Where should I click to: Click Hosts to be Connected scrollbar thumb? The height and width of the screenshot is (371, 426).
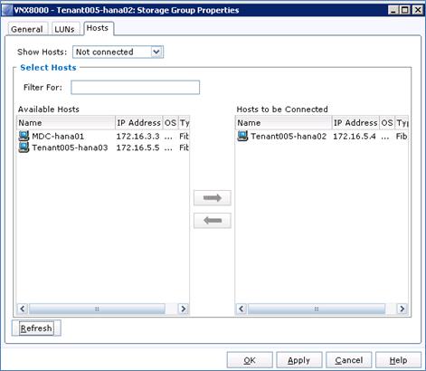point(317,309)
